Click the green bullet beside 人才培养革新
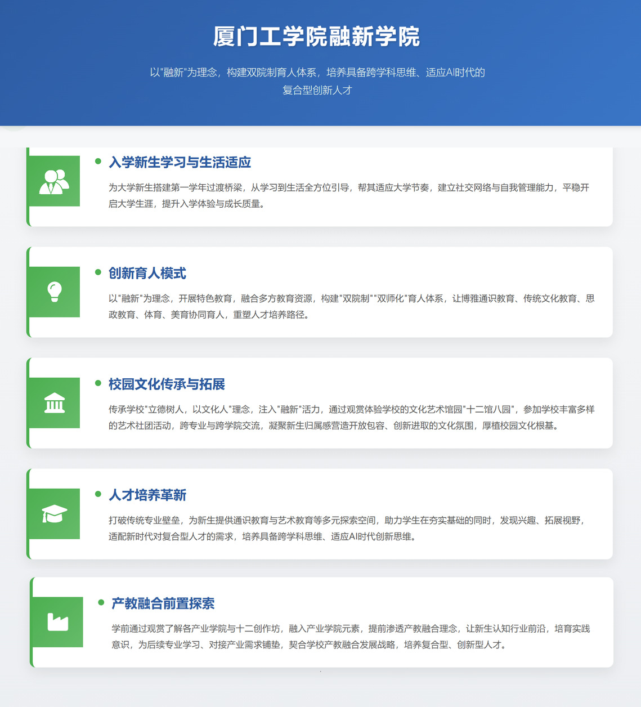The height and width of the screenshot is (707, 641). (x=98, y=494)
